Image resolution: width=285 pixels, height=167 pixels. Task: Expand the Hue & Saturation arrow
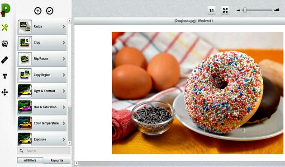coord(64,107)
